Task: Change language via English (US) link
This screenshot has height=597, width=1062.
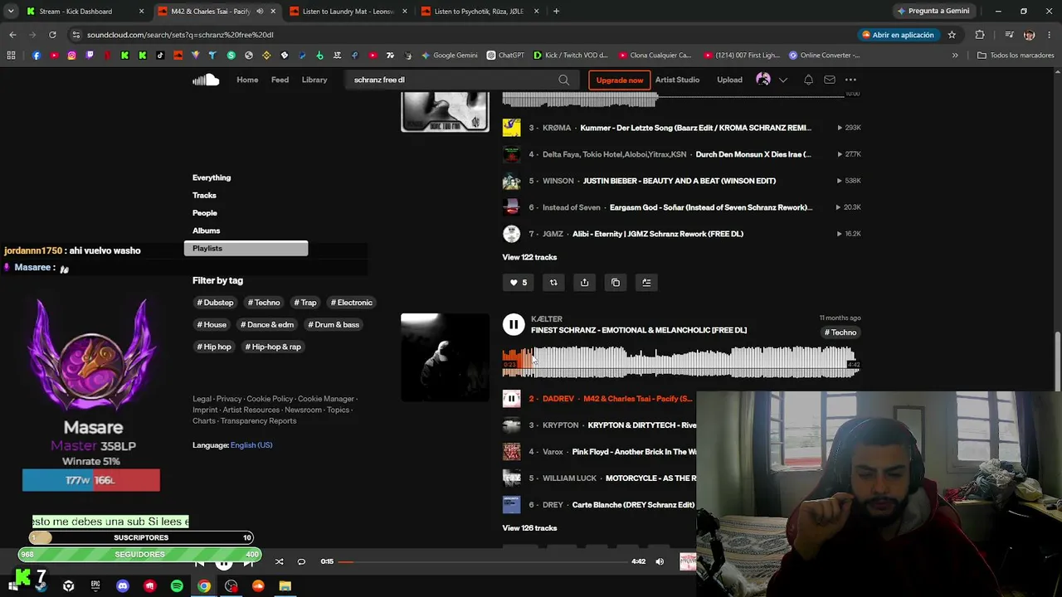Action: (251, 445)
